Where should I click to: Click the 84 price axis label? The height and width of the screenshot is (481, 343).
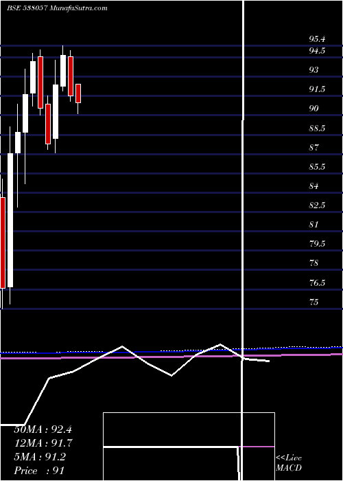[314, 186]
